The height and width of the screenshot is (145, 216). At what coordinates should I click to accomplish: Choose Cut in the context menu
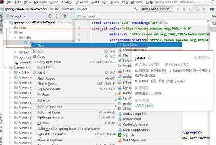74,51
